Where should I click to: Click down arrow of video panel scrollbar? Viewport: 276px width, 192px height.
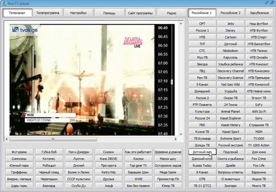point(181,134)
